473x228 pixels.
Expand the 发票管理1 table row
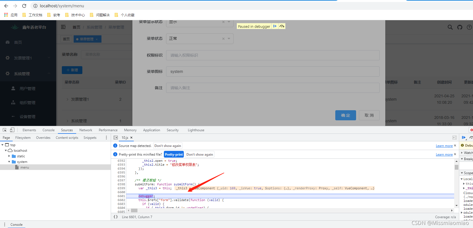(x=67, y=99)
